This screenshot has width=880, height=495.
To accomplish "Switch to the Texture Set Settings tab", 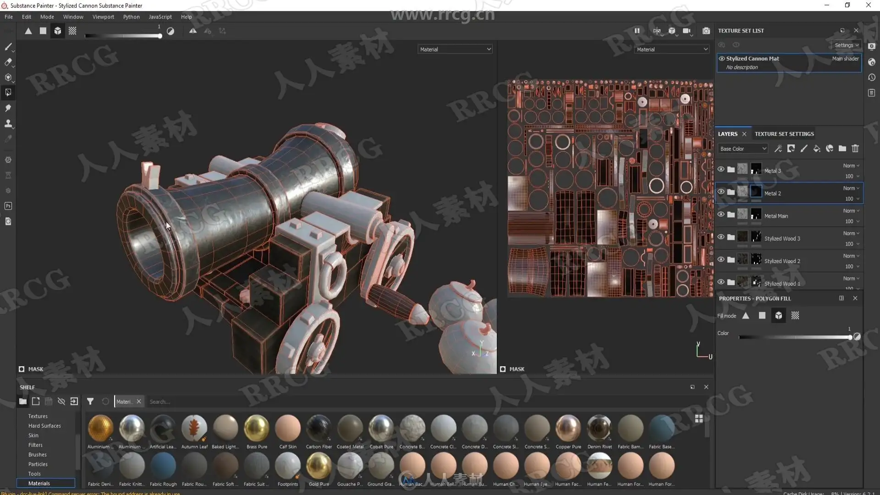I will [784, 134].
